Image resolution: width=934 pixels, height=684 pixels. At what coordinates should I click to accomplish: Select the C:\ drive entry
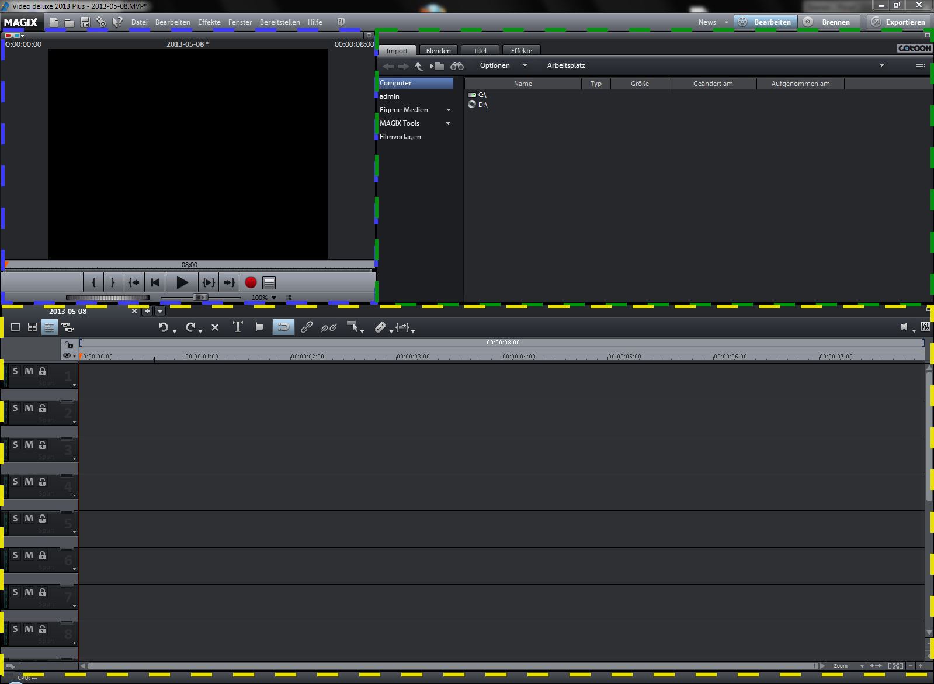click(477, 95)
